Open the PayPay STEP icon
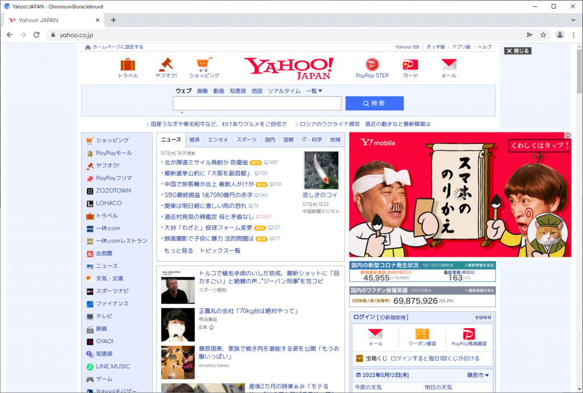Screen dimensions: 583x393 [372, 65]
